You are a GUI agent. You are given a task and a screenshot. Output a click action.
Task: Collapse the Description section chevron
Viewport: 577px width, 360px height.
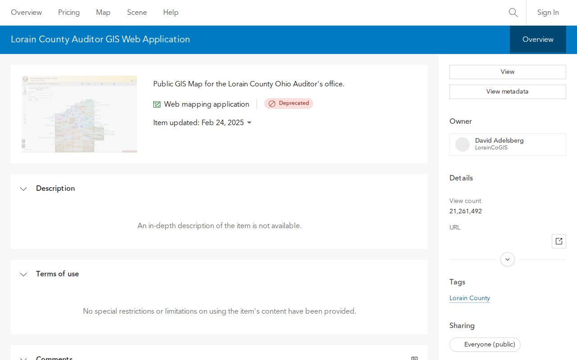(x=23, y=189)
